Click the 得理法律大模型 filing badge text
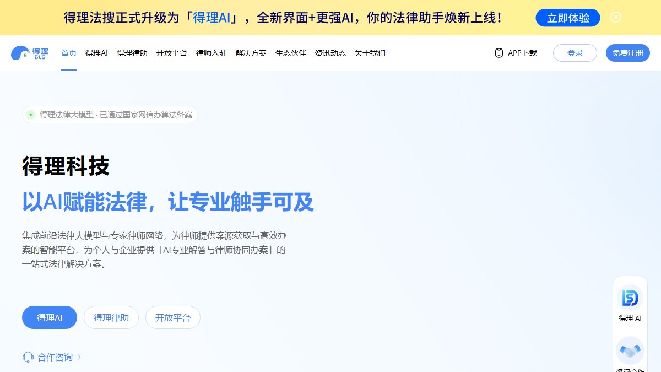The image size is (661, 372). 116,115
